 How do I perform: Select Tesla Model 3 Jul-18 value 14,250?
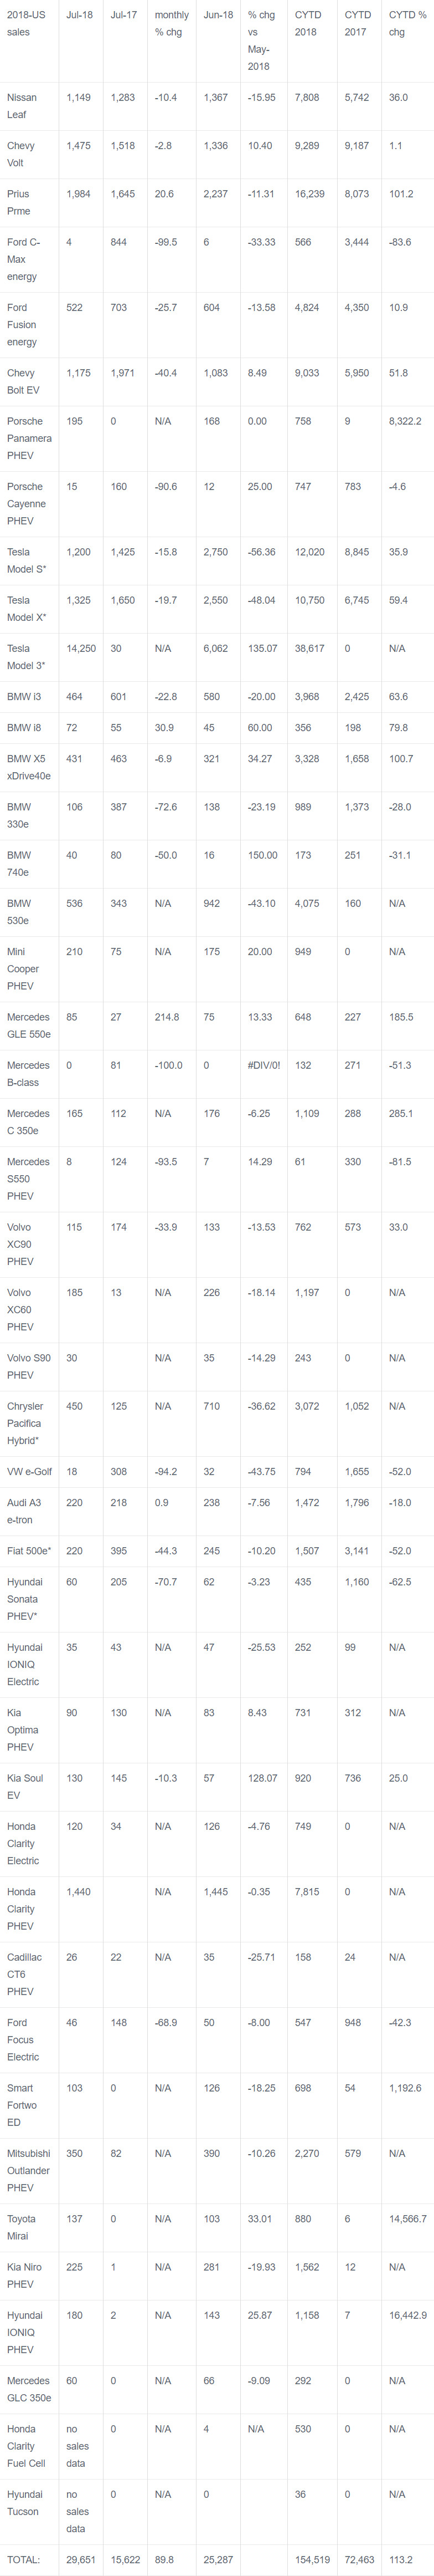81,649
